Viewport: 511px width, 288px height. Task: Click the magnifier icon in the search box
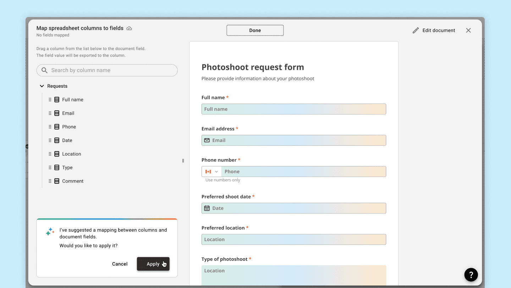44,70
